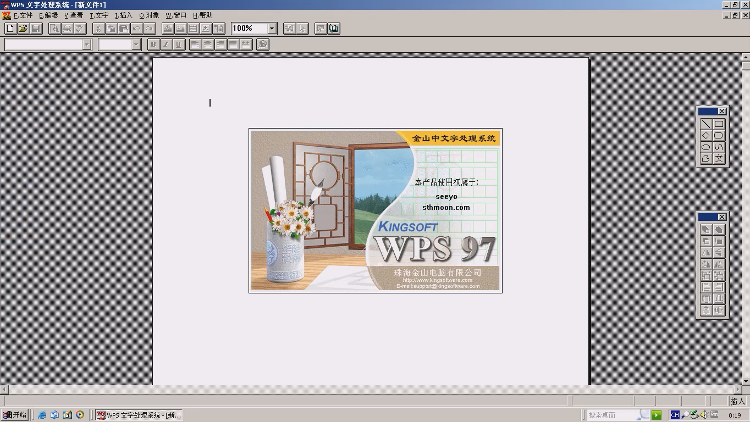Run the ABC spell check tool
The height and width of the screenshot is (422, 750).
pos(80,29)
